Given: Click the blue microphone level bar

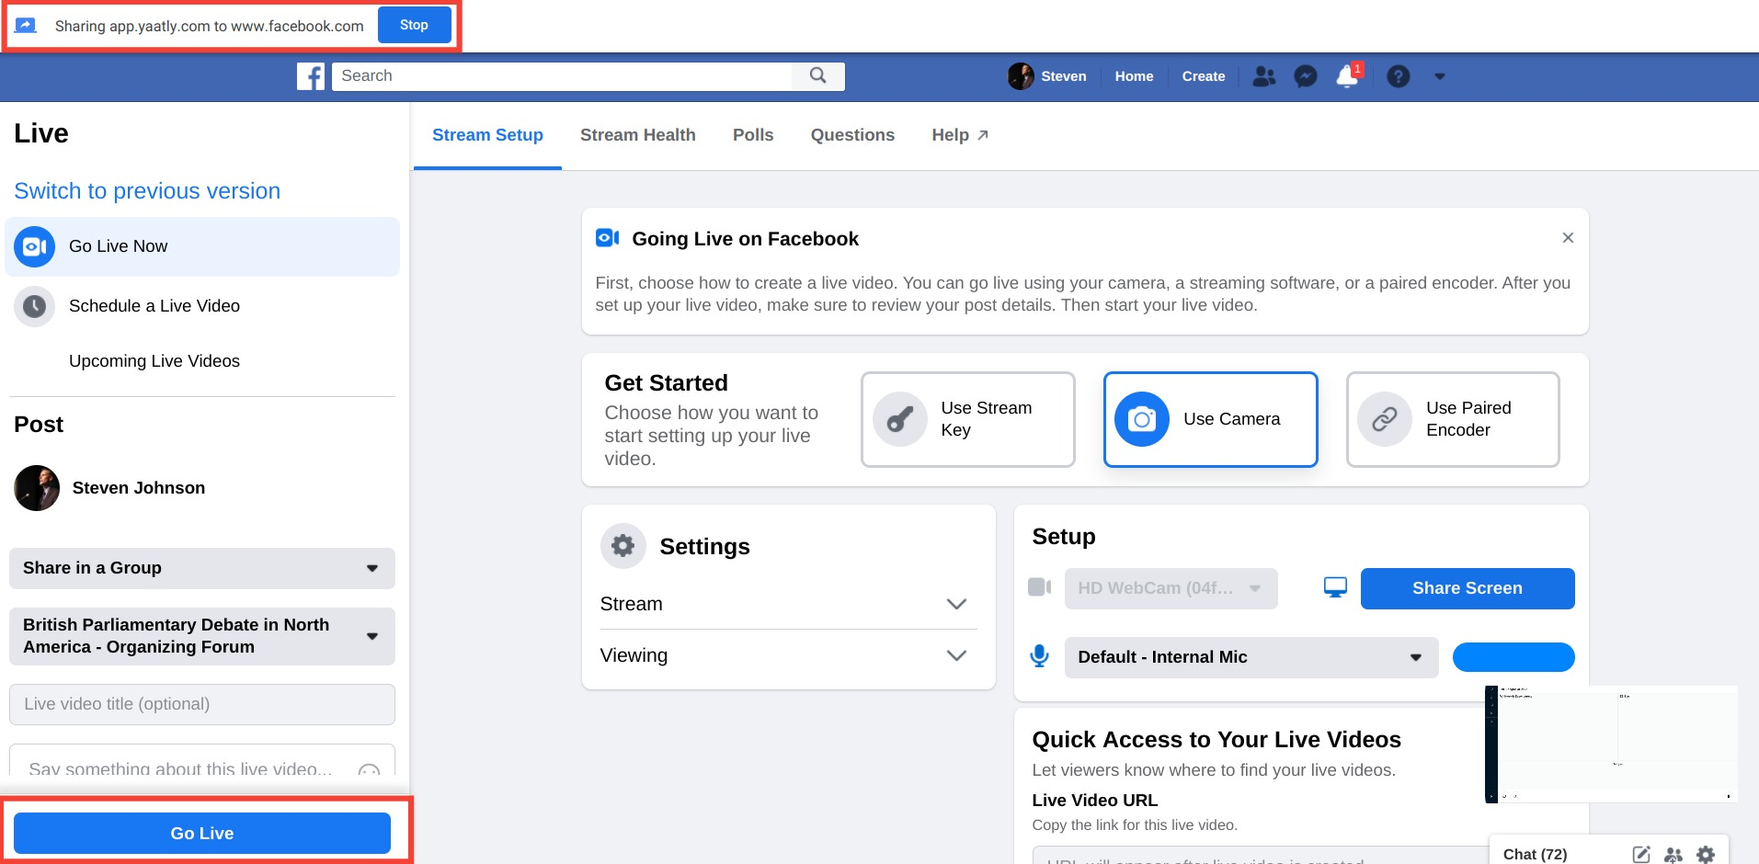Looking at the screenshot, I should pos(1513,657).
